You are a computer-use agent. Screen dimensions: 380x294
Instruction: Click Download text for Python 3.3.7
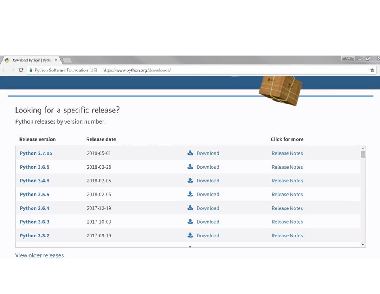pyautogui.click(x=208, y=236)
